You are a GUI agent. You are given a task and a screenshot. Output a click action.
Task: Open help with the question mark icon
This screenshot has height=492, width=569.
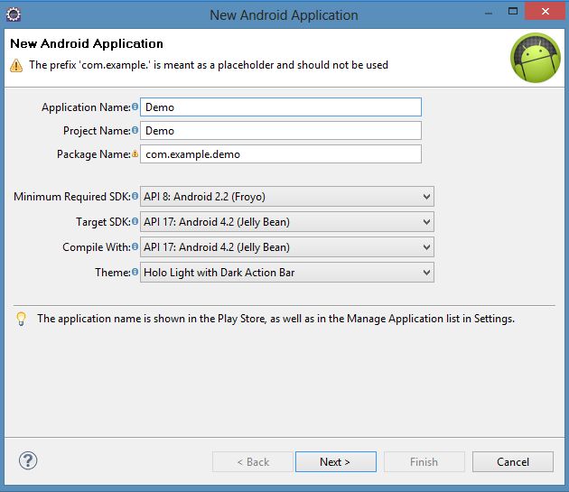27,460
